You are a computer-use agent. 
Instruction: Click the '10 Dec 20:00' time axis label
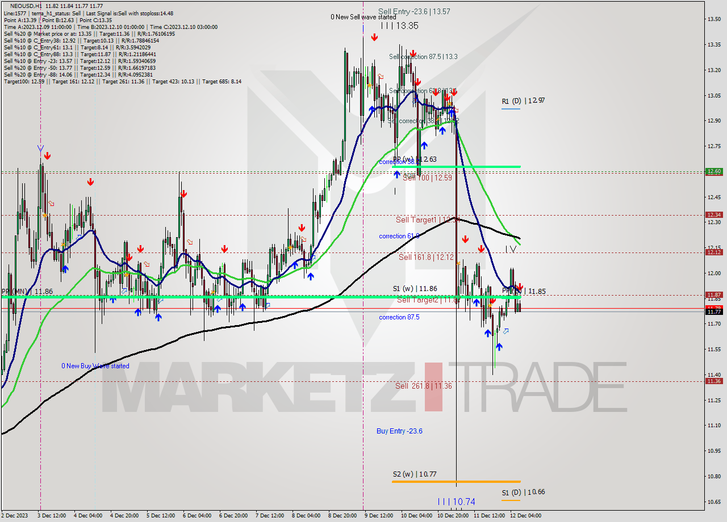point(453,516)
